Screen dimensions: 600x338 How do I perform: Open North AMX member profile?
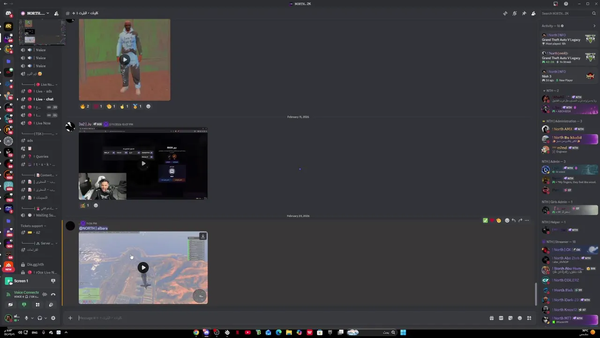click(x=570, y=129)
